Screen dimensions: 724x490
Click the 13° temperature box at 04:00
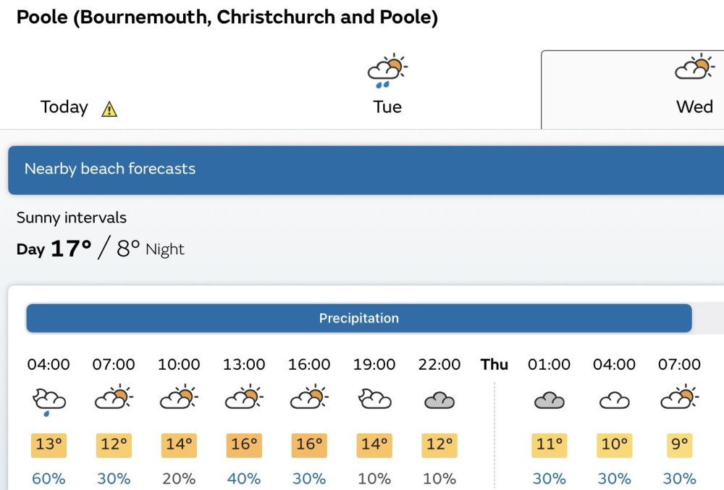[49, 444]
